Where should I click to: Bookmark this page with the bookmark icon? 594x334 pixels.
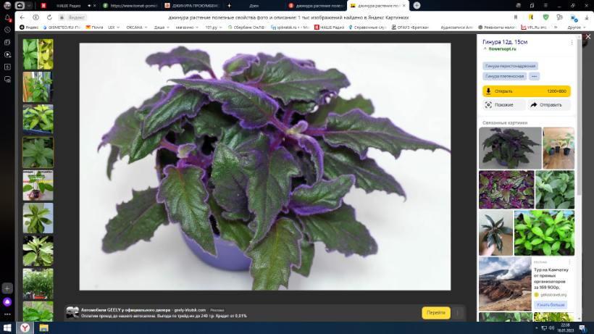pos(516,17)
